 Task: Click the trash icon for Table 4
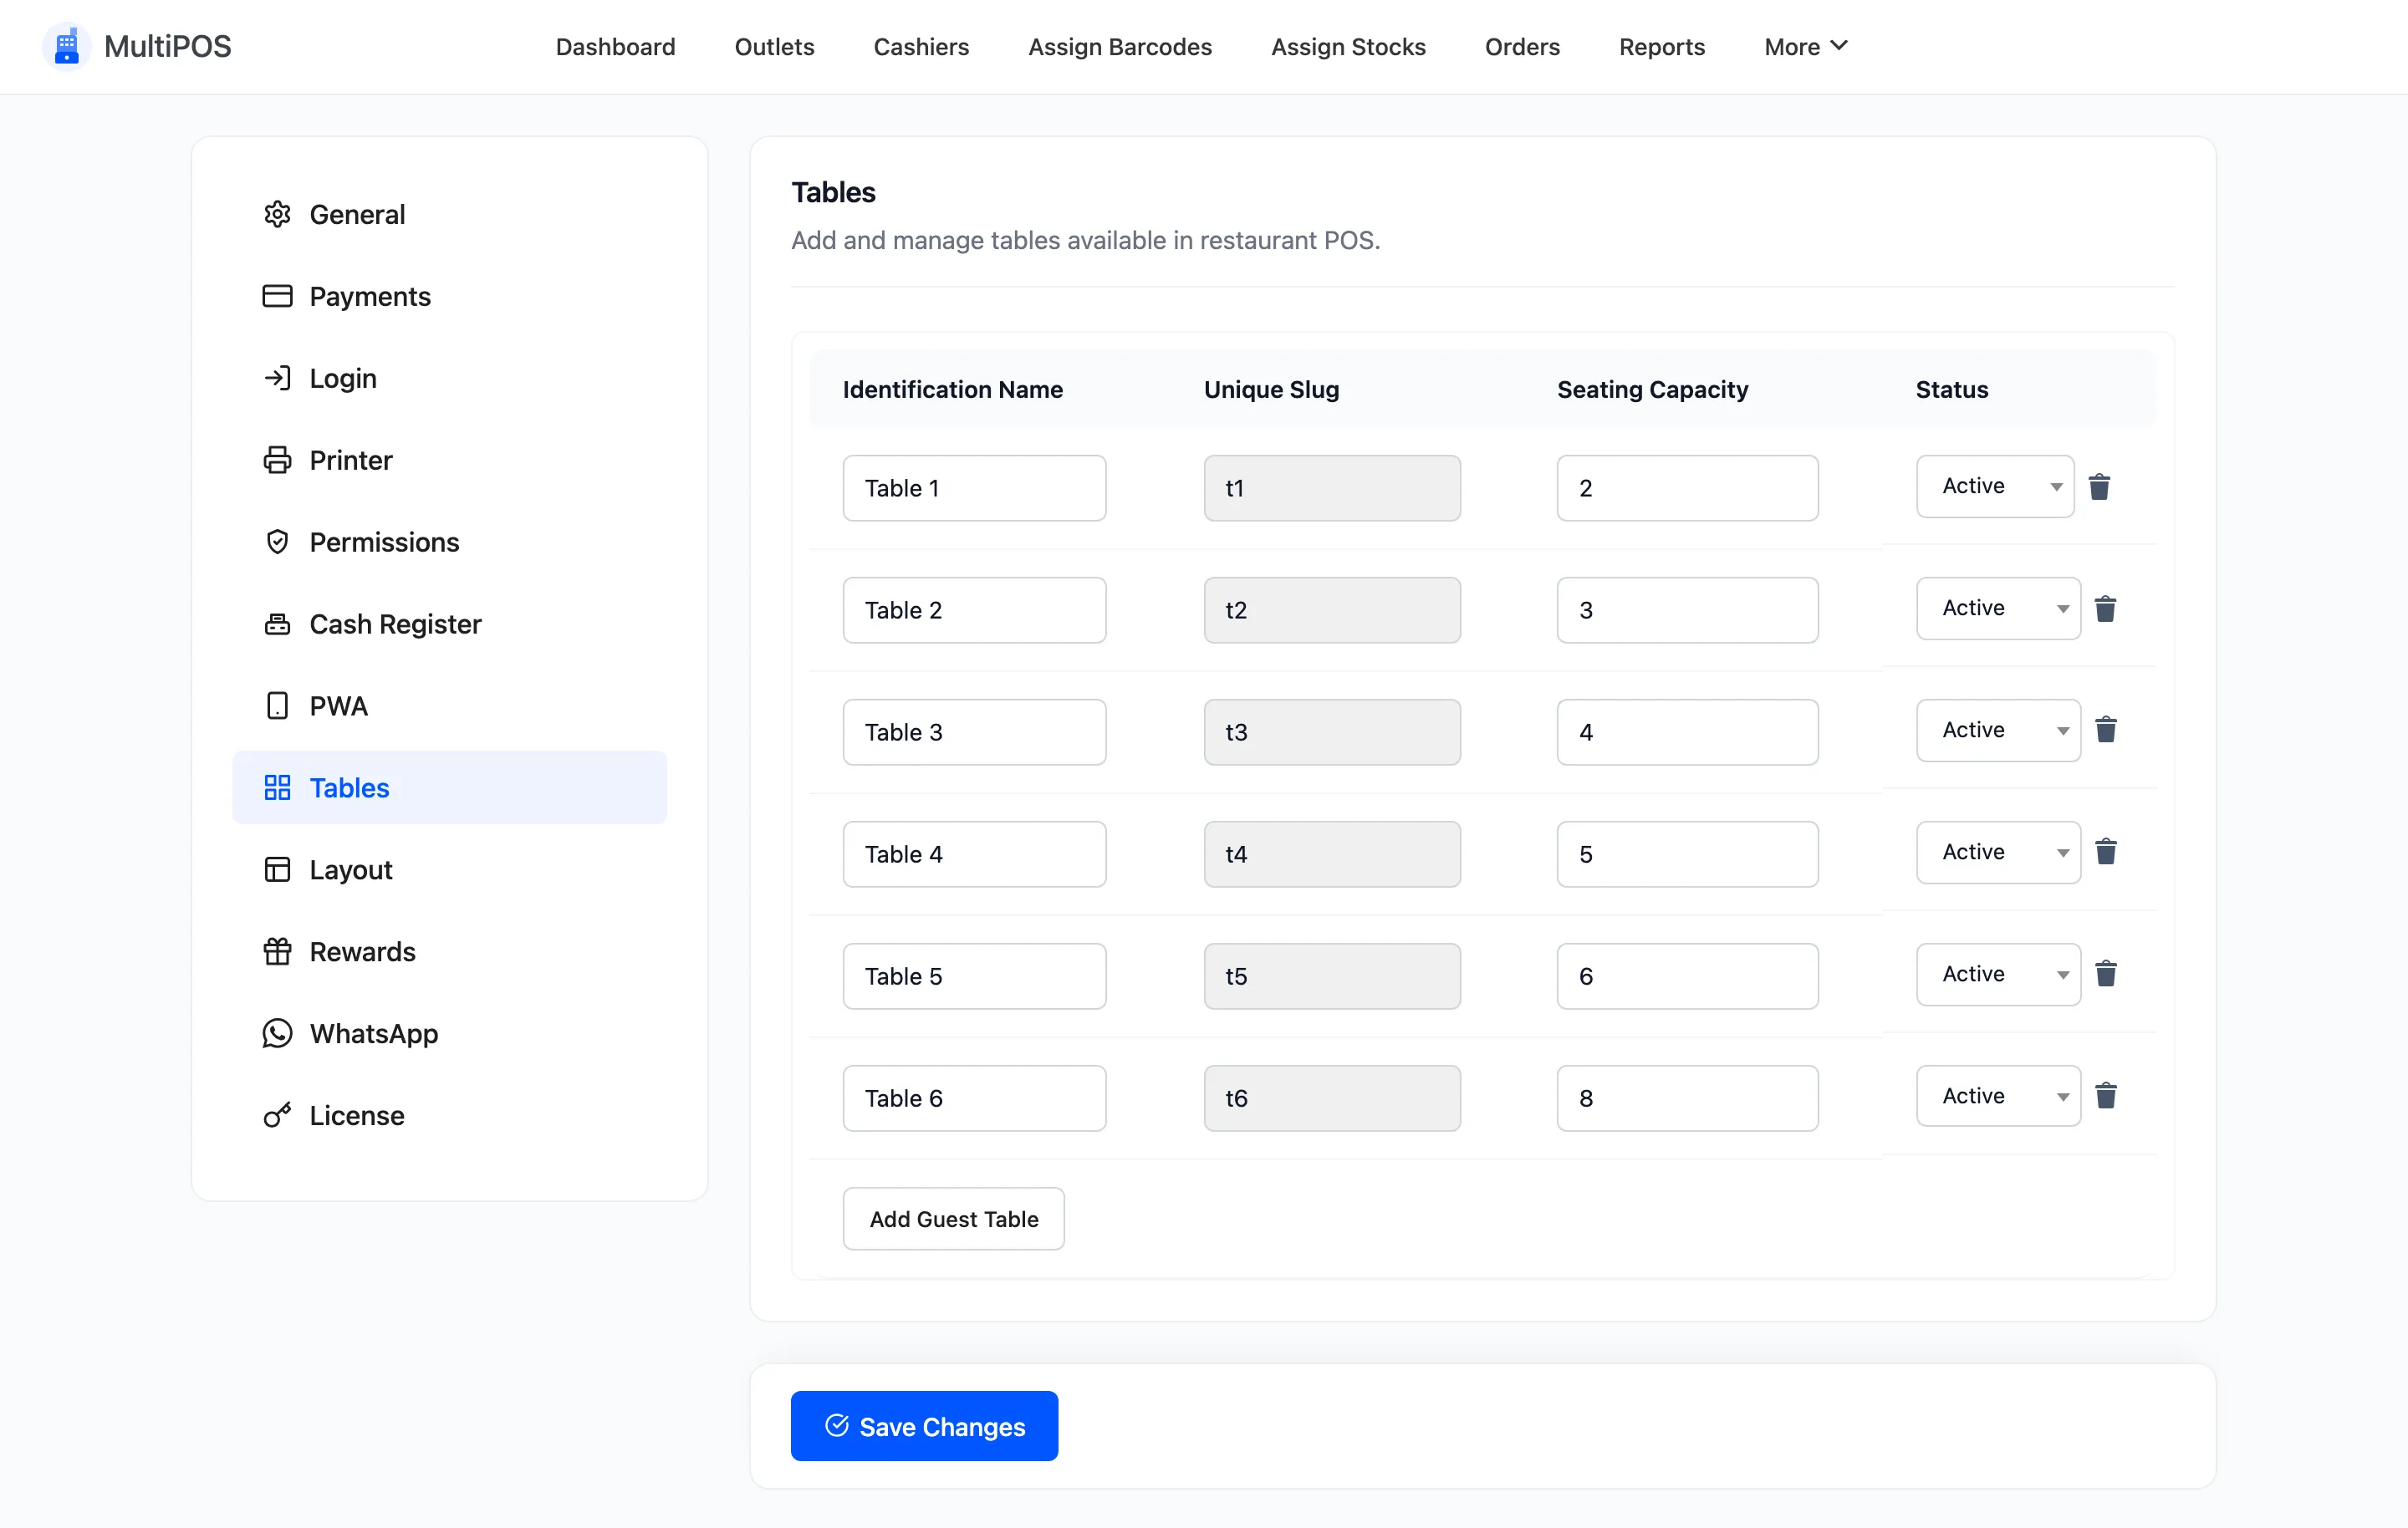(x=2105, y=852)
